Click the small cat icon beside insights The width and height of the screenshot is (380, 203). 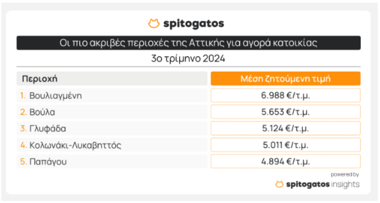coord(279,184)
